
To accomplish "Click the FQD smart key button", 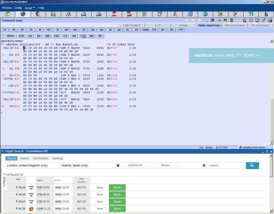I will coord(56,36).
